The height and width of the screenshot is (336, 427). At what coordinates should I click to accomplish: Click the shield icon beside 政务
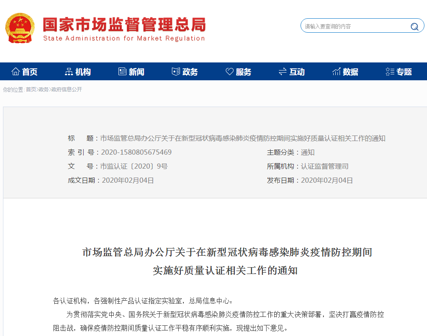point(176,72)
